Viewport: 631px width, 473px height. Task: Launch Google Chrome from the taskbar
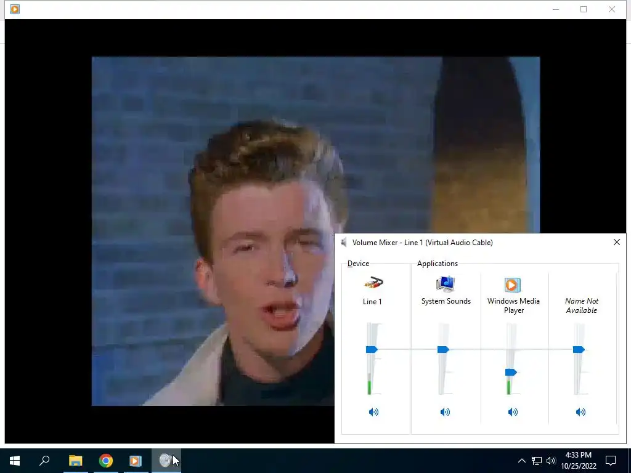click(x=106, y=461)
